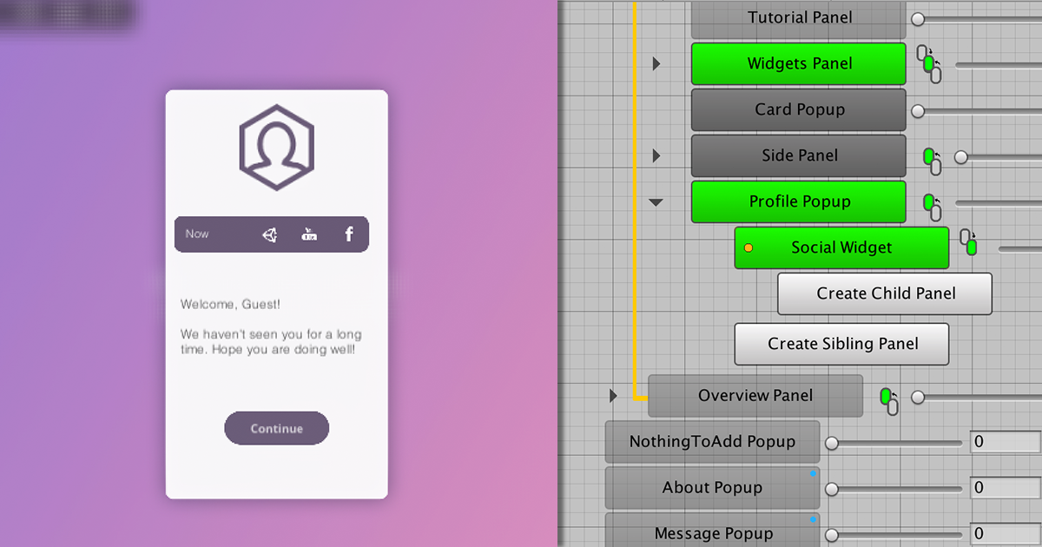Viewport: 1042px width, 547px height.
Task: Toggle the green switch next to Overview Panel
Action: tap(887, 396)
